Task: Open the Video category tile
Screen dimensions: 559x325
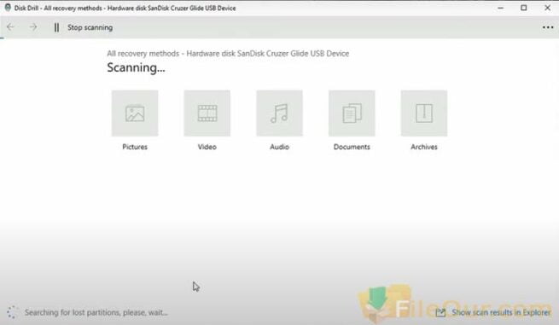Action: pos(207,113)
